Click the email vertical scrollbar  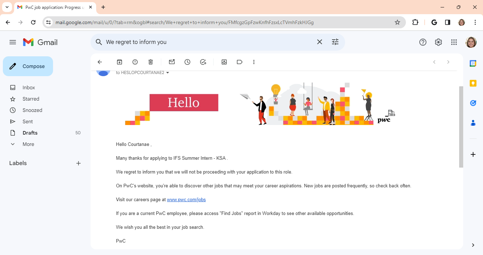tap(461, 127)
